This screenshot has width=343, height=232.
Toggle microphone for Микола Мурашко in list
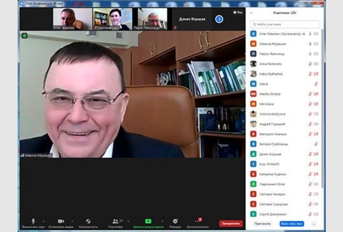click(x=310, y=44)
